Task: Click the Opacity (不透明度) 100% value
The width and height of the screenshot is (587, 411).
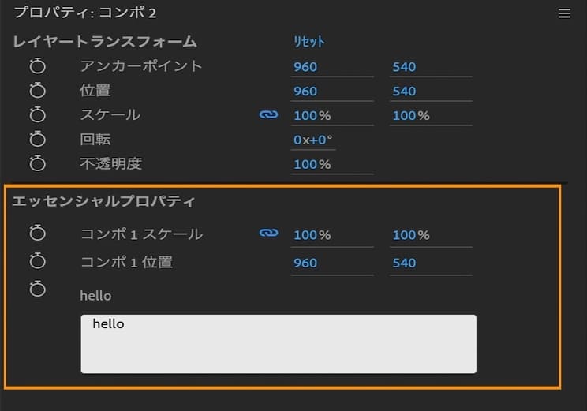Action: 312,164
